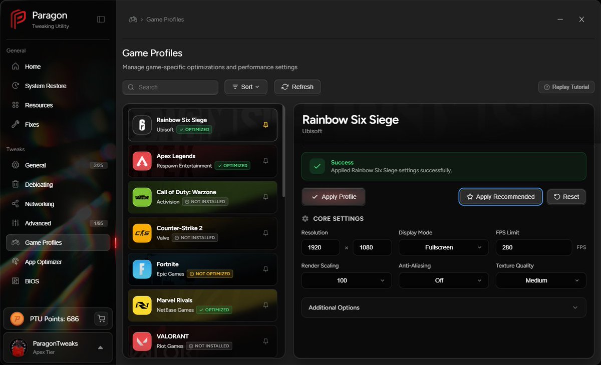Click the 1/95 counter next to Advanced

pos(98,223)
